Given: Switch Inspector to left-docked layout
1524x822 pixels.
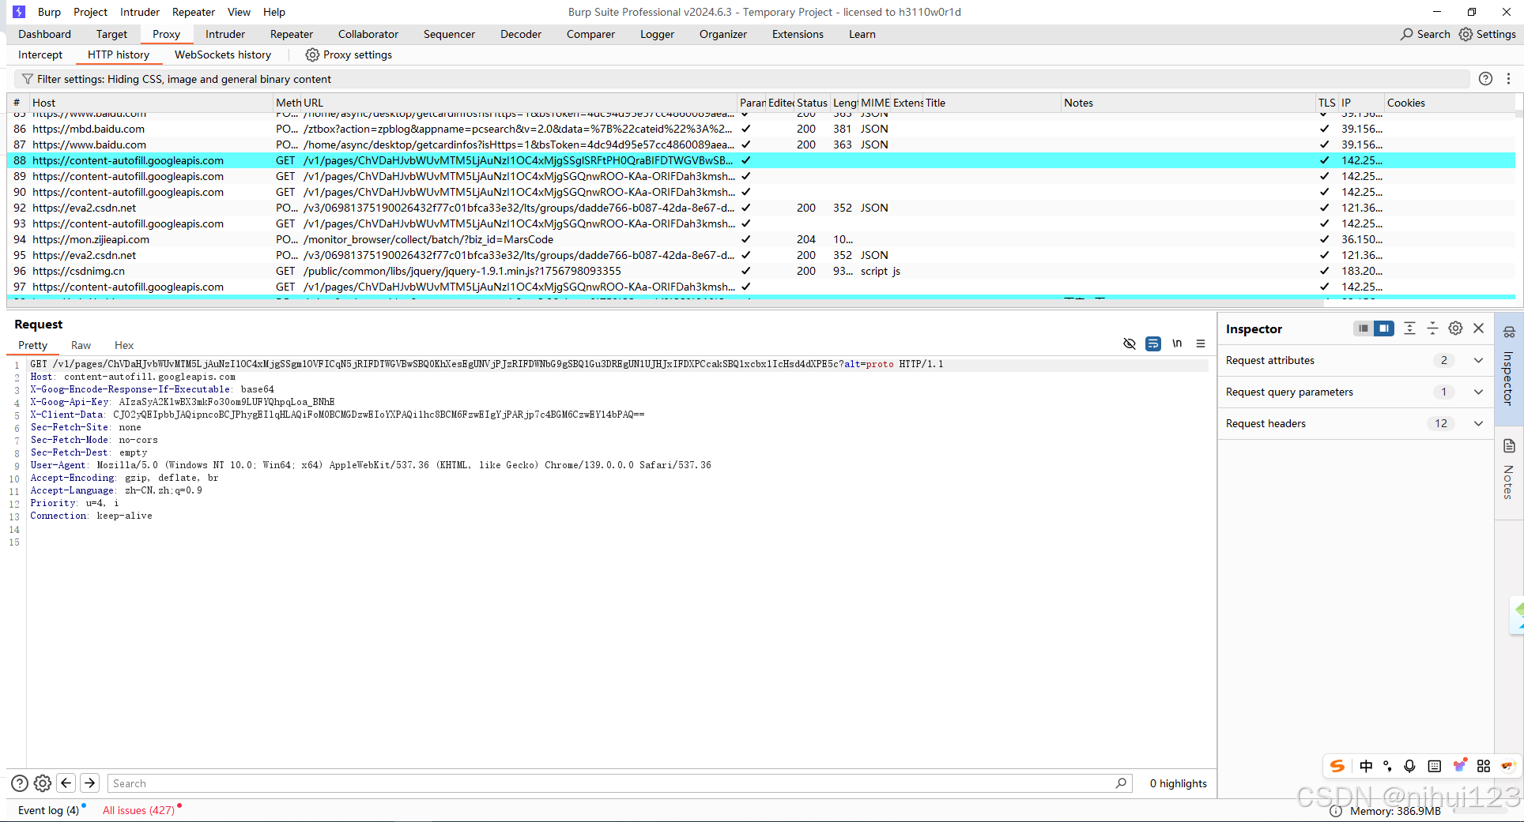Looking at the screenshot, I should click(1363, 328).
